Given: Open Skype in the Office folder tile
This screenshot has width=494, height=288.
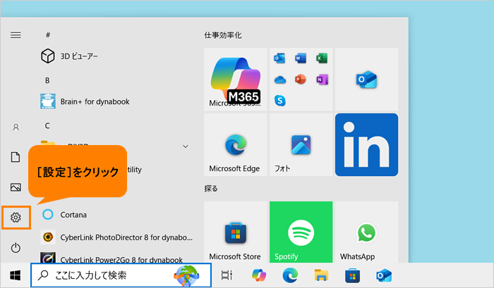Looking at the screenshot, I should coord(279,101).
